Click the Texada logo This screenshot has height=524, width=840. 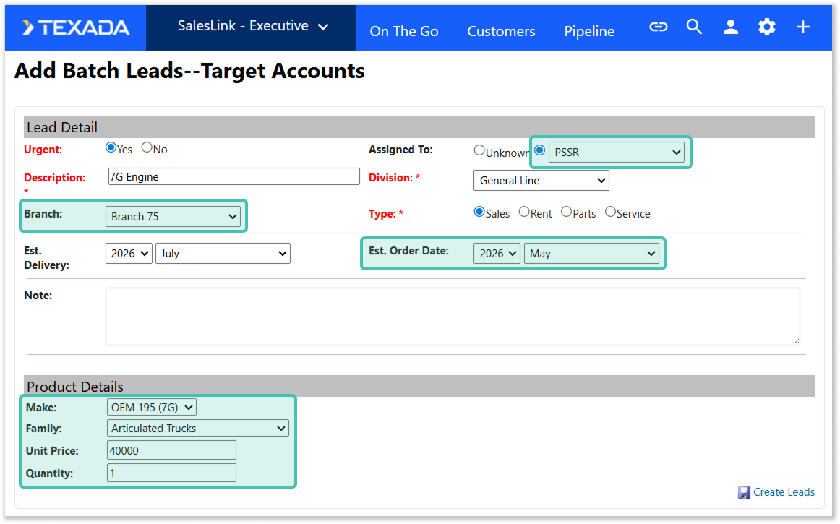[75, 28]
